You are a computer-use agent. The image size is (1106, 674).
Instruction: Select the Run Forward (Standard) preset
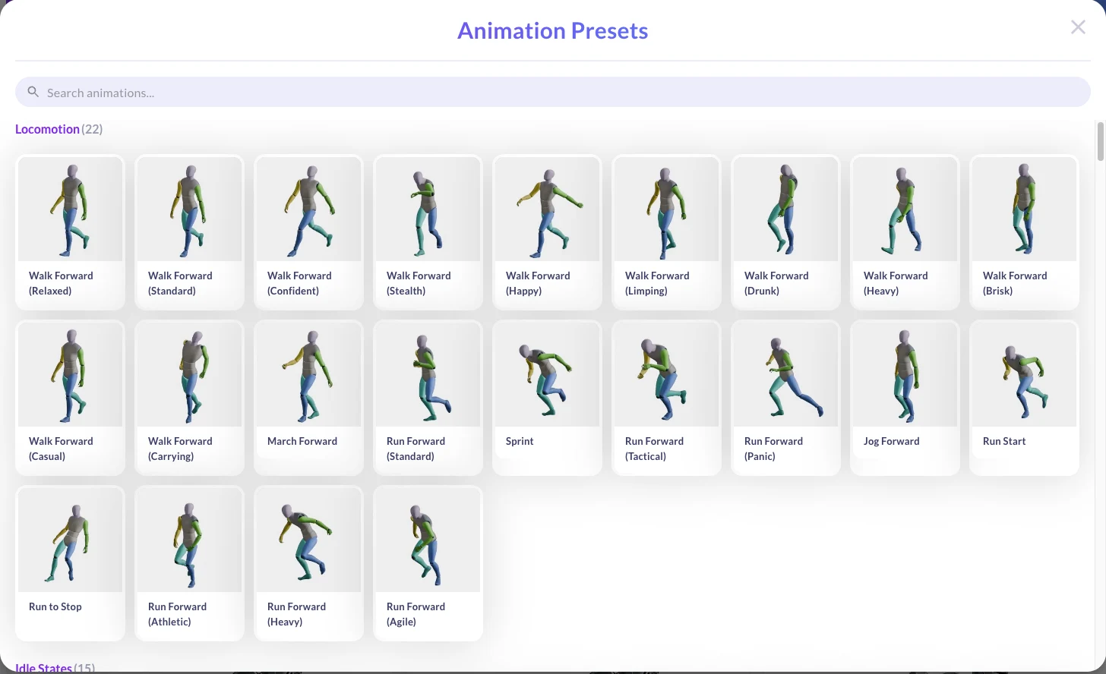click(428, 398)
